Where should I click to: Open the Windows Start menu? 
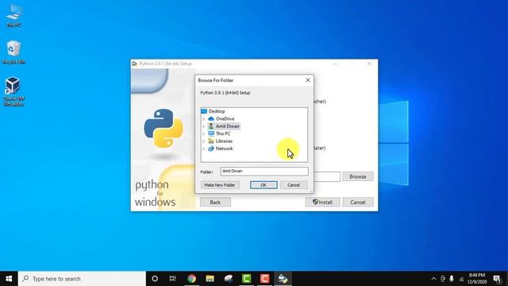click(x=9, y=279)
